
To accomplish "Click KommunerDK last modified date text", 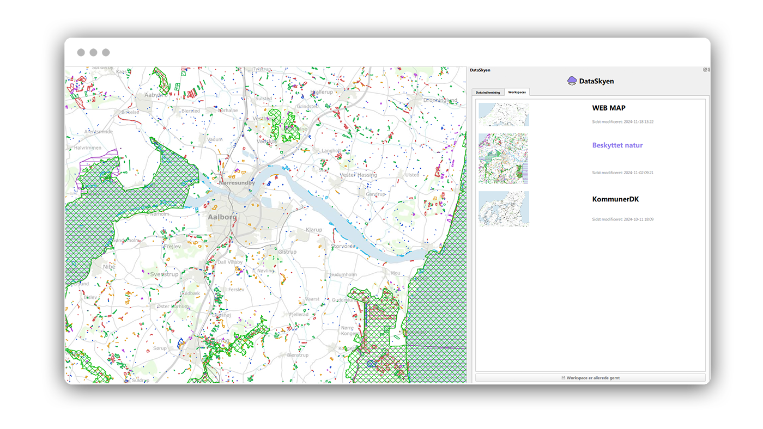I will 622,219.
